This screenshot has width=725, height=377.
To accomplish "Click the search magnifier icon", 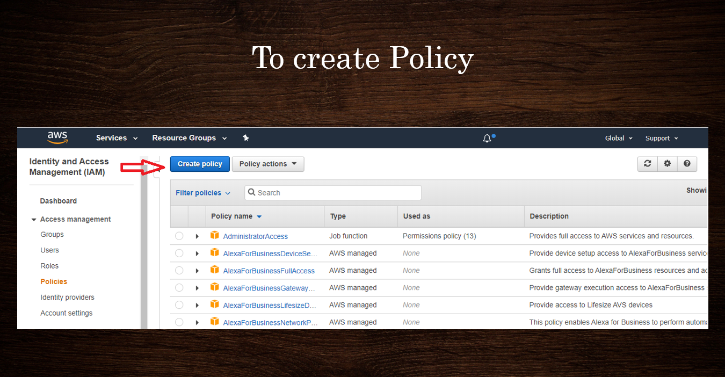I will [251, 192].
